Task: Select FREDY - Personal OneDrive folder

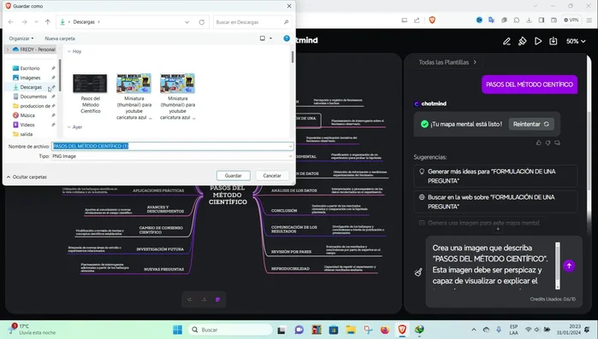Action: [x=34, y=50]
